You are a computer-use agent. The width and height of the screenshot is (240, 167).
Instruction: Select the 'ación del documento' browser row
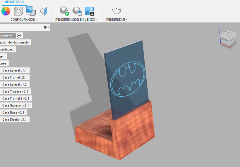15,42
